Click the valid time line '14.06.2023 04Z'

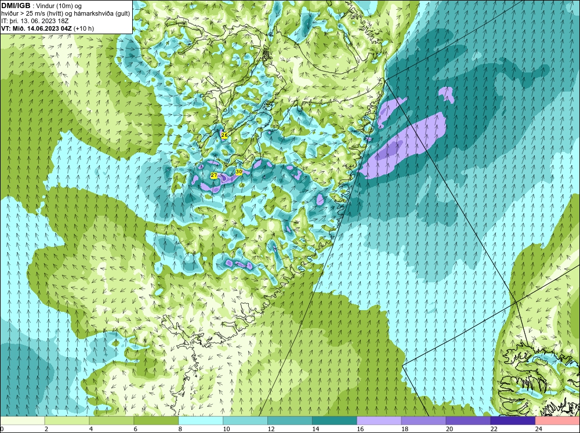click(50, 28)
